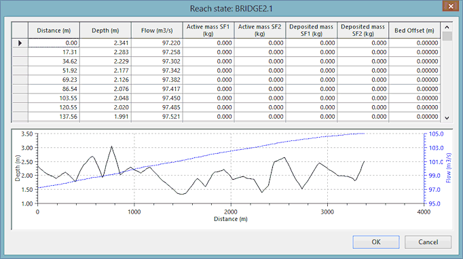This screenshot has height=259, width=463.
Task: Select the Flow (m3/s) column header
Action: tap(157, 31)
